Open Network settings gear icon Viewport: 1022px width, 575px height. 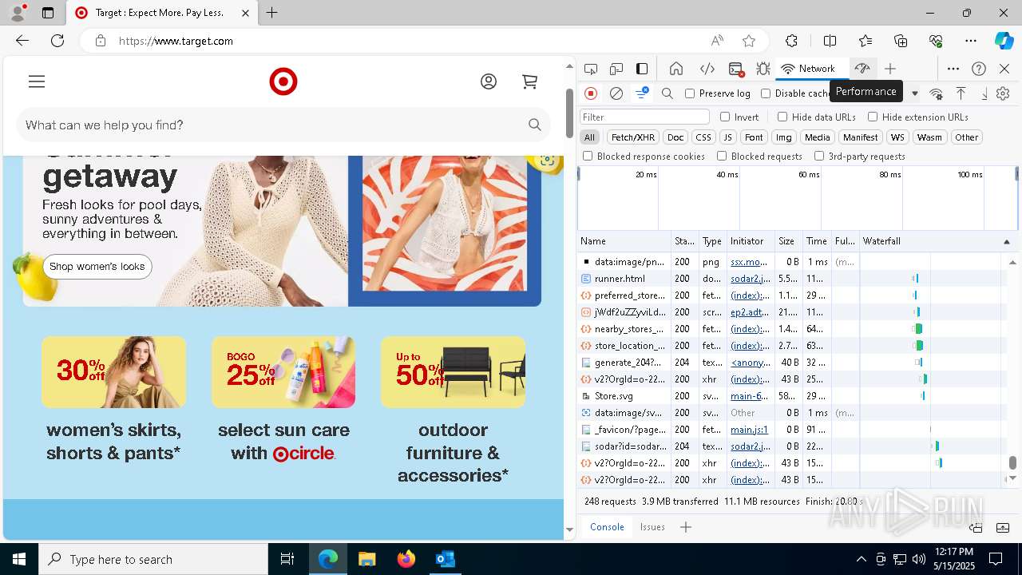pos(1003,93)
